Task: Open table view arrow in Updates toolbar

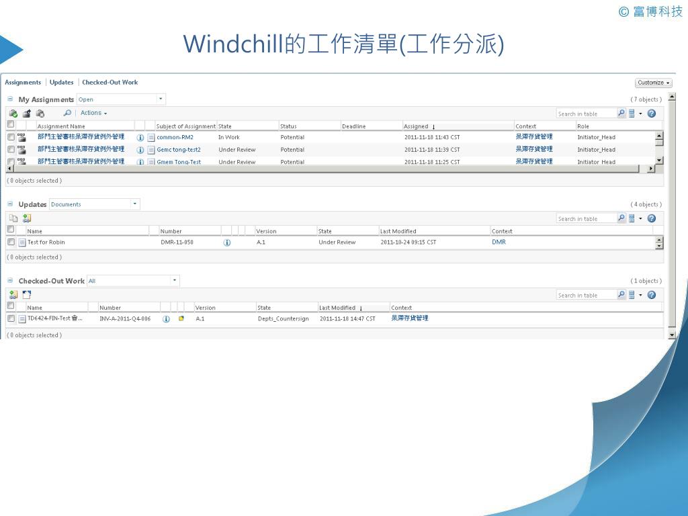Action: point(640,218)
